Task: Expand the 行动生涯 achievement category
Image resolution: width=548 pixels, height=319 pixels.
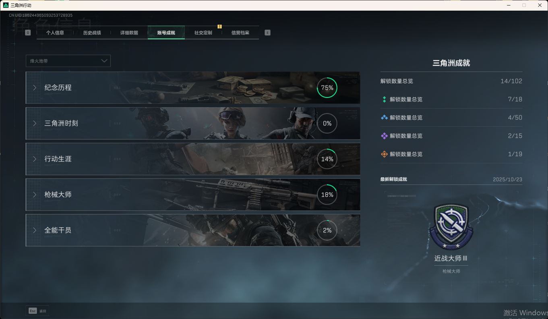Action: click(193, 159)
